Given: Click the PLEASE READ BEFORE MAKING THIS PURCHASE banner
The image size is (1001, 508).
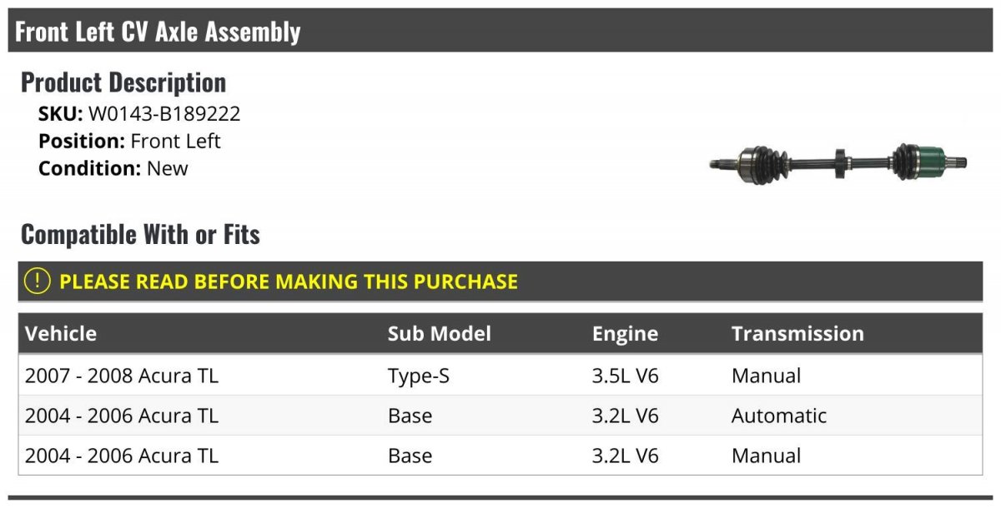Looking at the screenshot, I should [288, 281].
